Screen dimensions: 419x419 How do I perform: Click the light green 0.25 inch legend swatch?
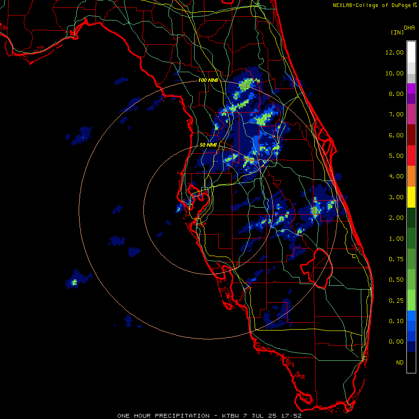point(411,300)
